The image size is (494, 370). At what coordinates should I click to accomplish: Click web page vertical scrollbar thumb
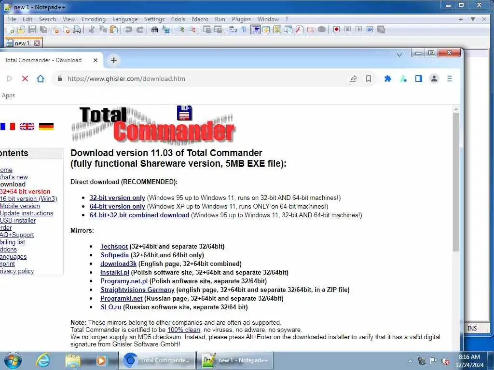[x=456, y=182]
